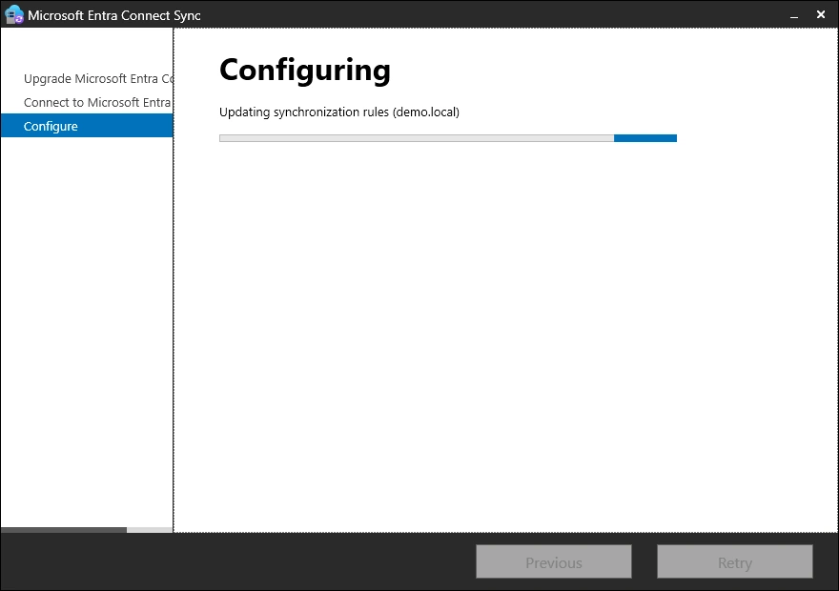Click the Entra Connect Sync app icon
Image resolution: width=839 pixels, height=591 pixels.
pyautogui.click(x=13, y=14)
